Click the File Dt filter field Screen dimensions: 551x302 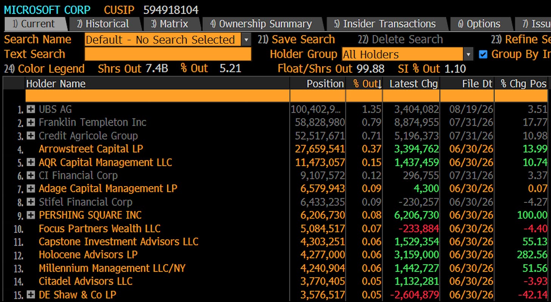tap(467, 96)
